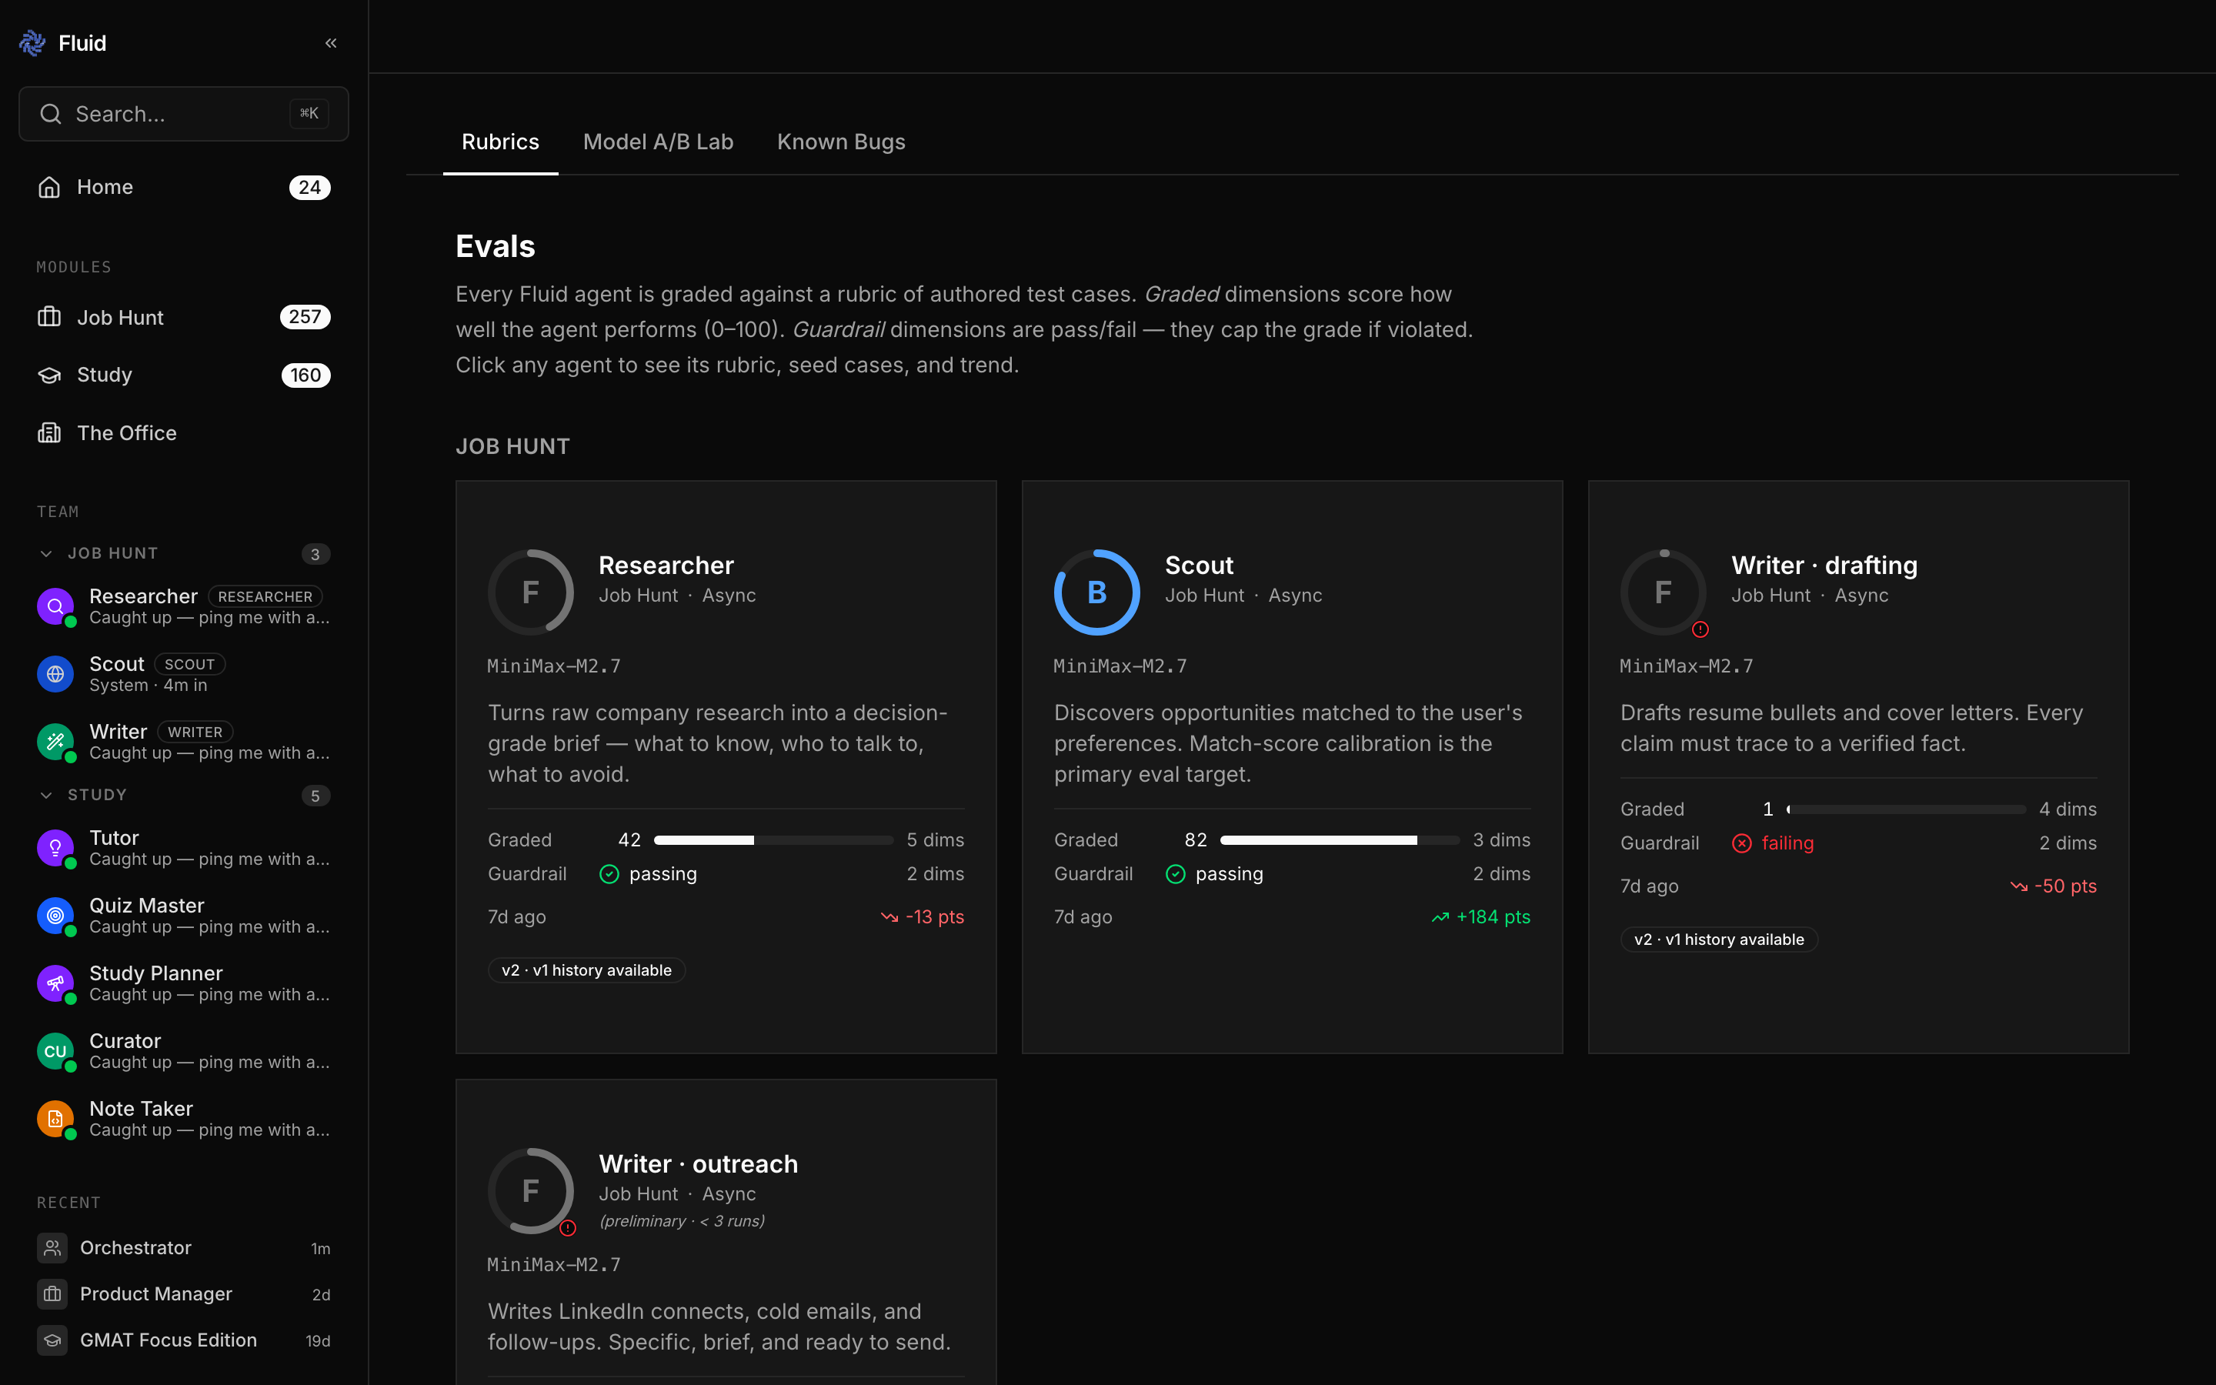
Task: Select Quiz Master in team list
Action: click(183, 915)
